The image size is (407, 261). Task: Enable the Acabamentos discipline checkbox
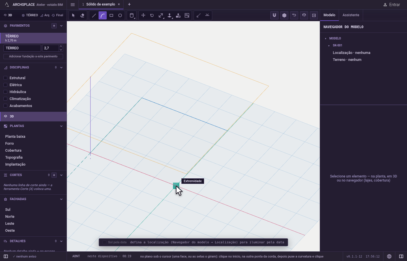(x=5, y=106)
